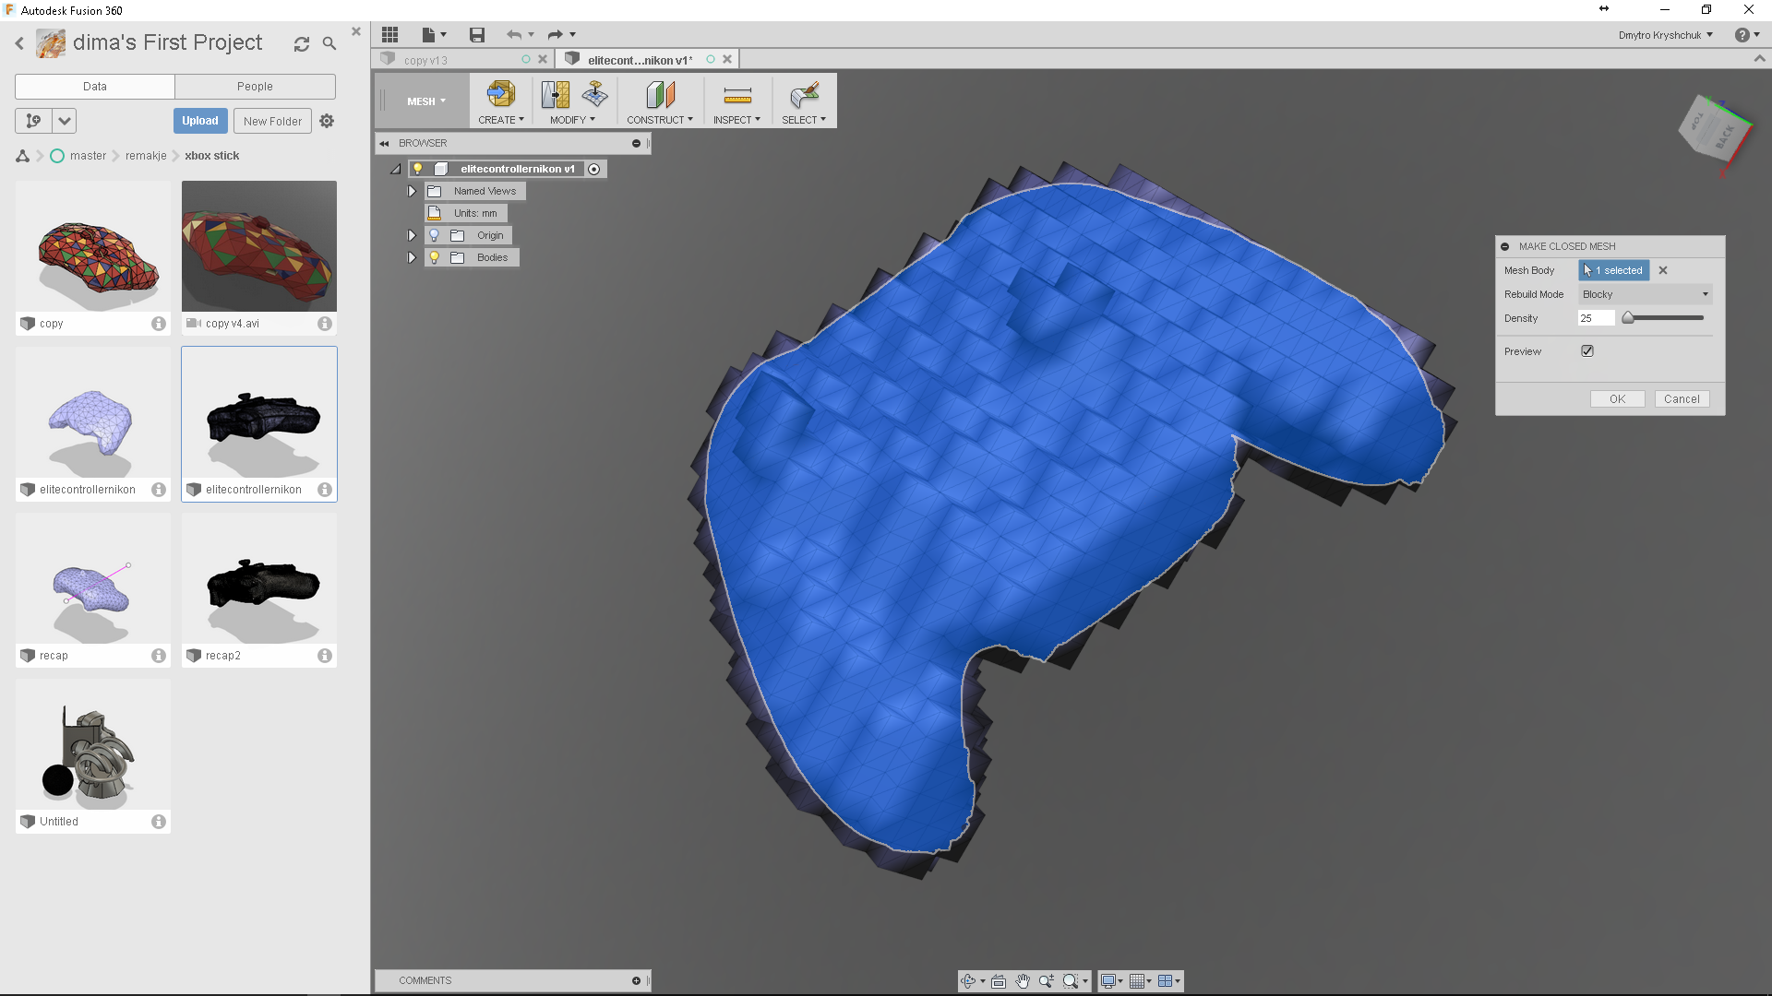The image size is (1772, 996).
Task: Open the MESH workspace dropdown
Action: [426, 101]
